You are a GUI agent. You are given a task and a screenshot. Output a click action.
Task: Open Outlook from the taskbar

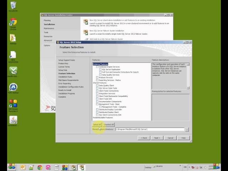point(23,167)
